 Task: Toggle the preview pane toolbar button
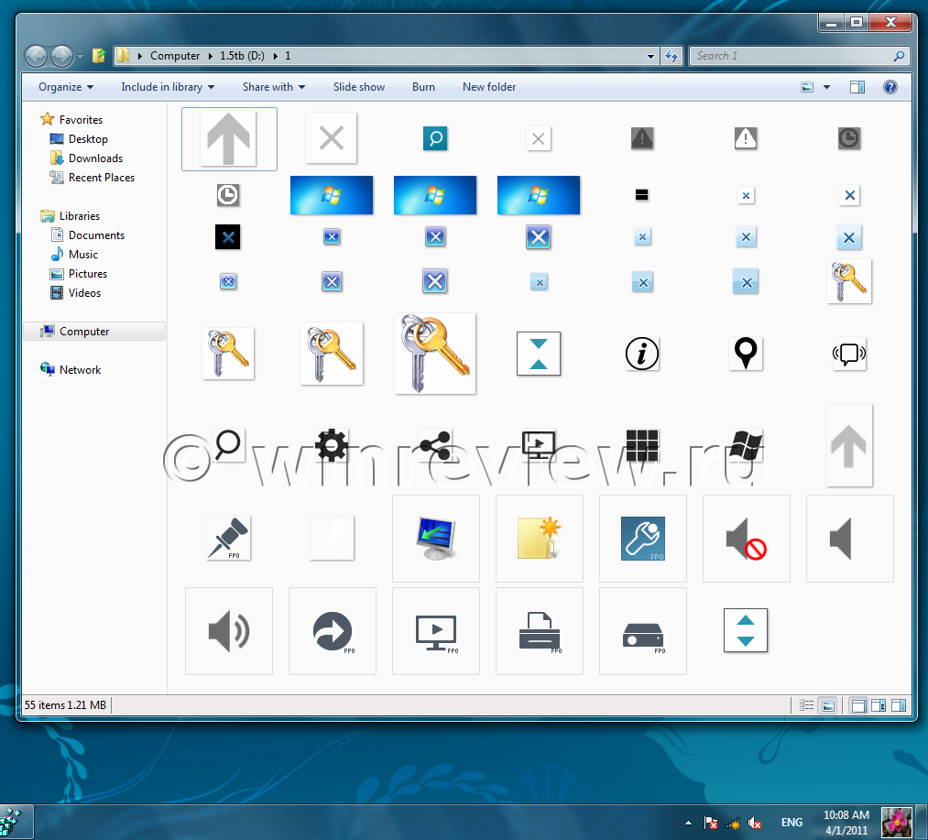(857, 87)
